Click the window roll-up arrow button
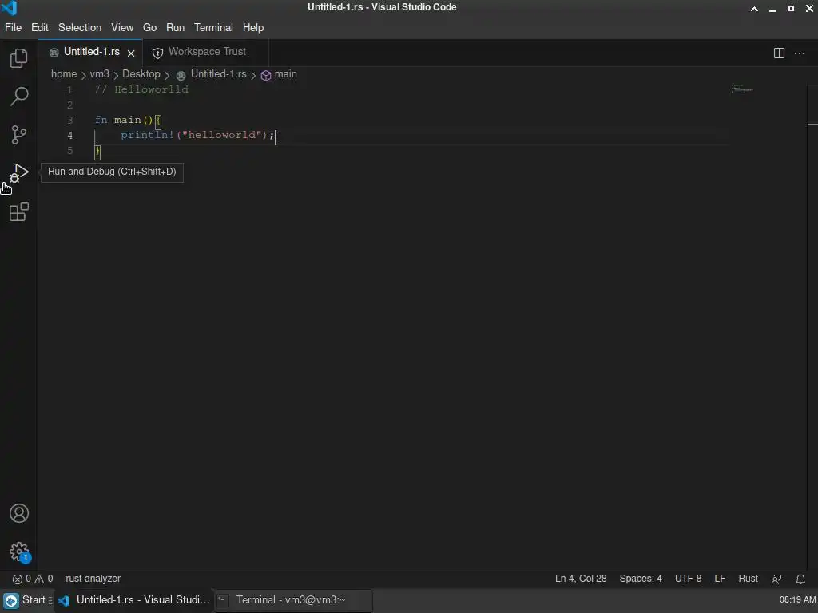This screenshot has width=818, height=613. 754,8
